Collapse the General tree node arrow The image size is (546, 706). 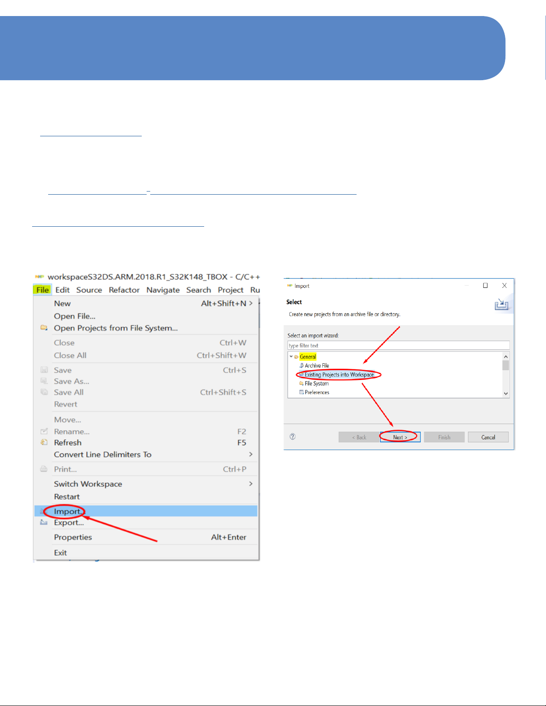click(291, 356)
